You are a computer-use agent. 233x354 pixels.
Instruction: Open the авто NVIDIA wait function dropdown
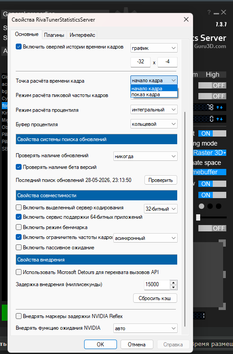pos(145,328)
